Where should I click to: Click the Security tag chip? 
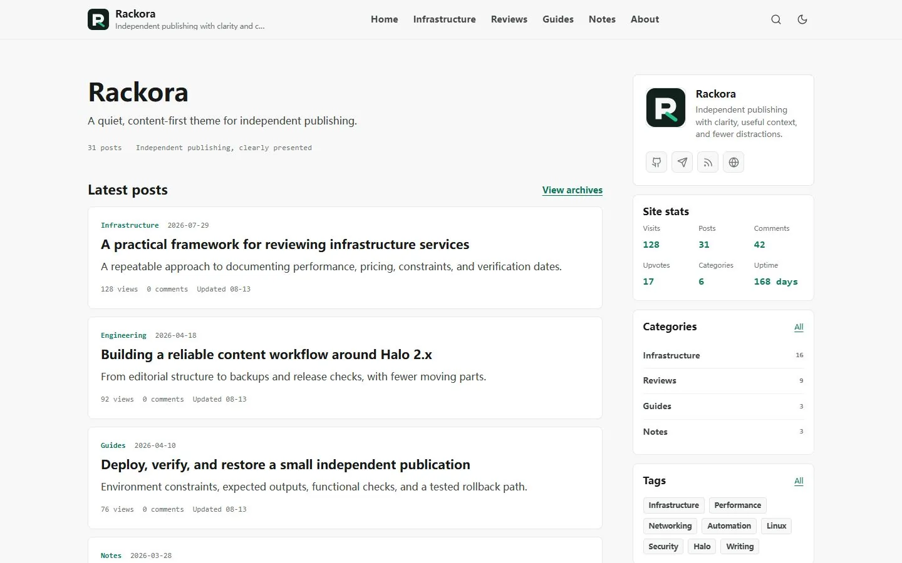click(663, 547)
